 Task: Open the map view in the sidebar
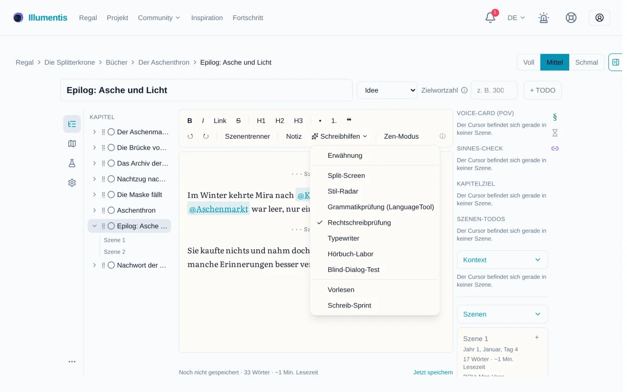tap(72, 144)
